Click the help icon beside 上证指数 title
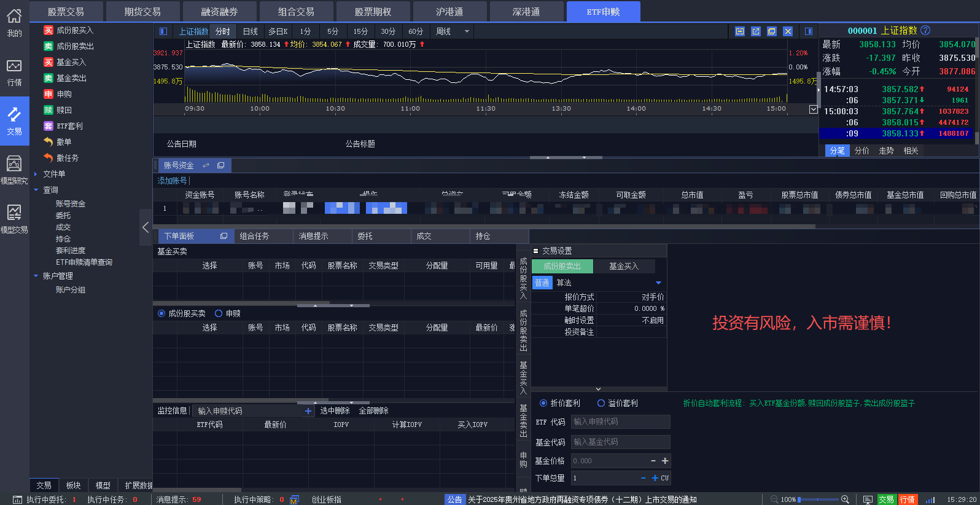This screenshot has height=505, width=980. click(925, 30)
